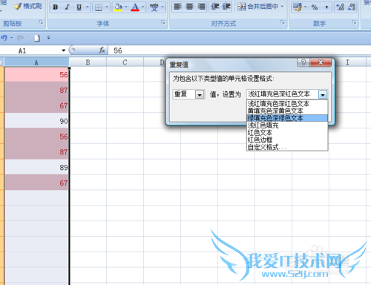The height and width of the screenshot is (285, 371).
Task: Choose 黄填充色深黄色文本 option
Action: click(287, 111)
